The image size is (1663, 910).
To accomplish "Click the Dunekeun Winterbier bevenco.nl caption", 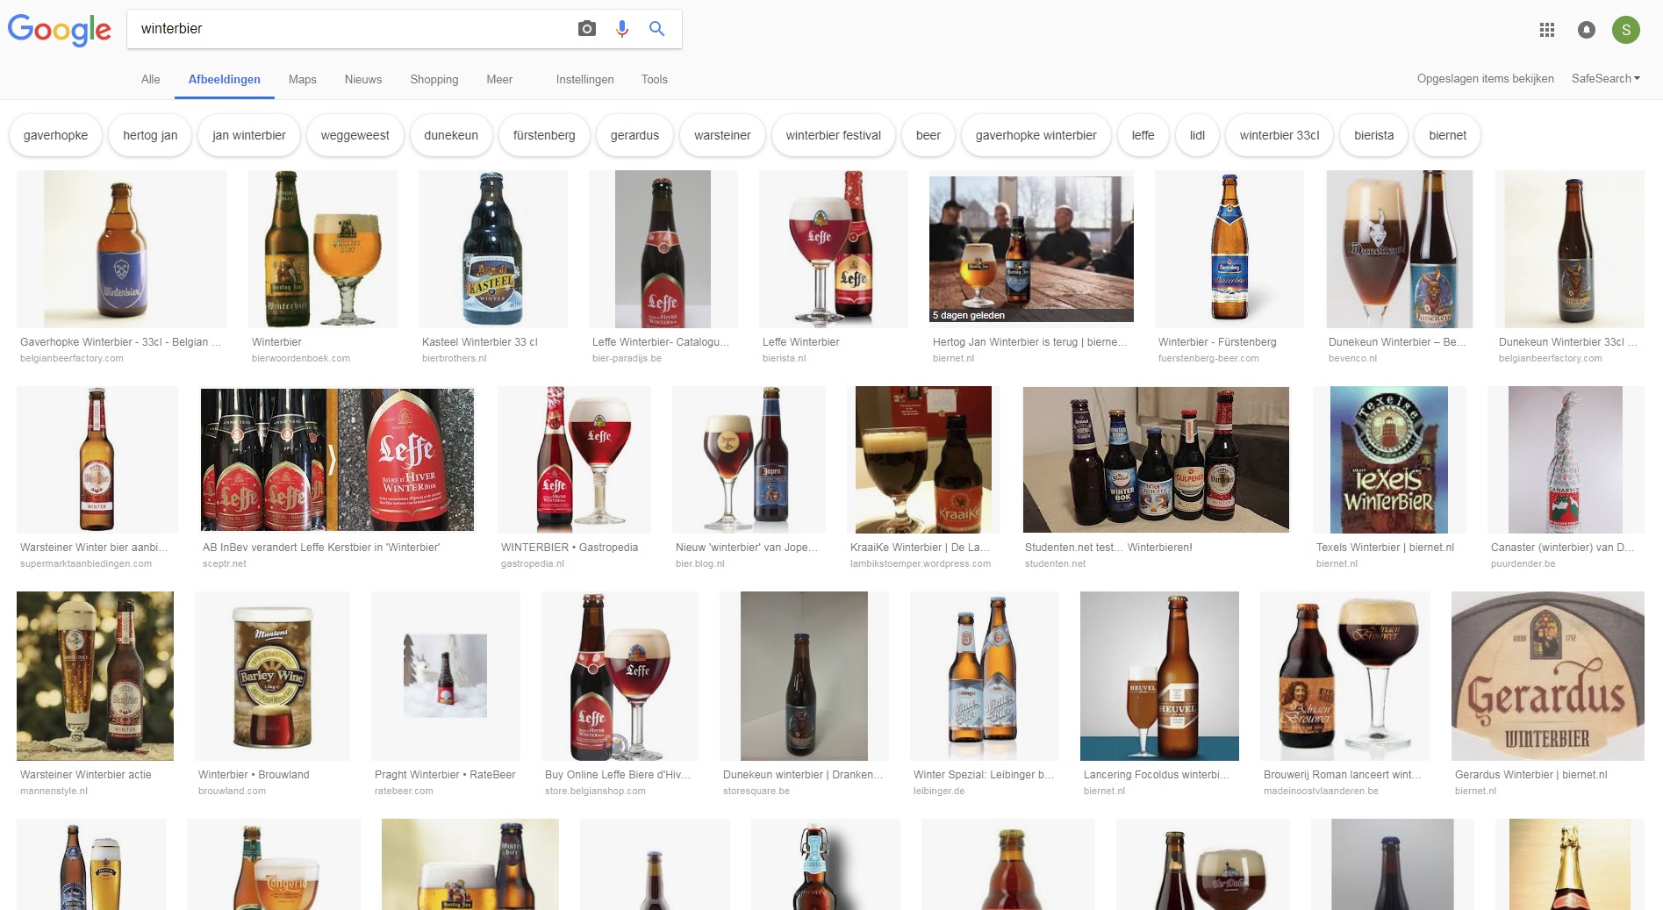I will [1397, 342].
